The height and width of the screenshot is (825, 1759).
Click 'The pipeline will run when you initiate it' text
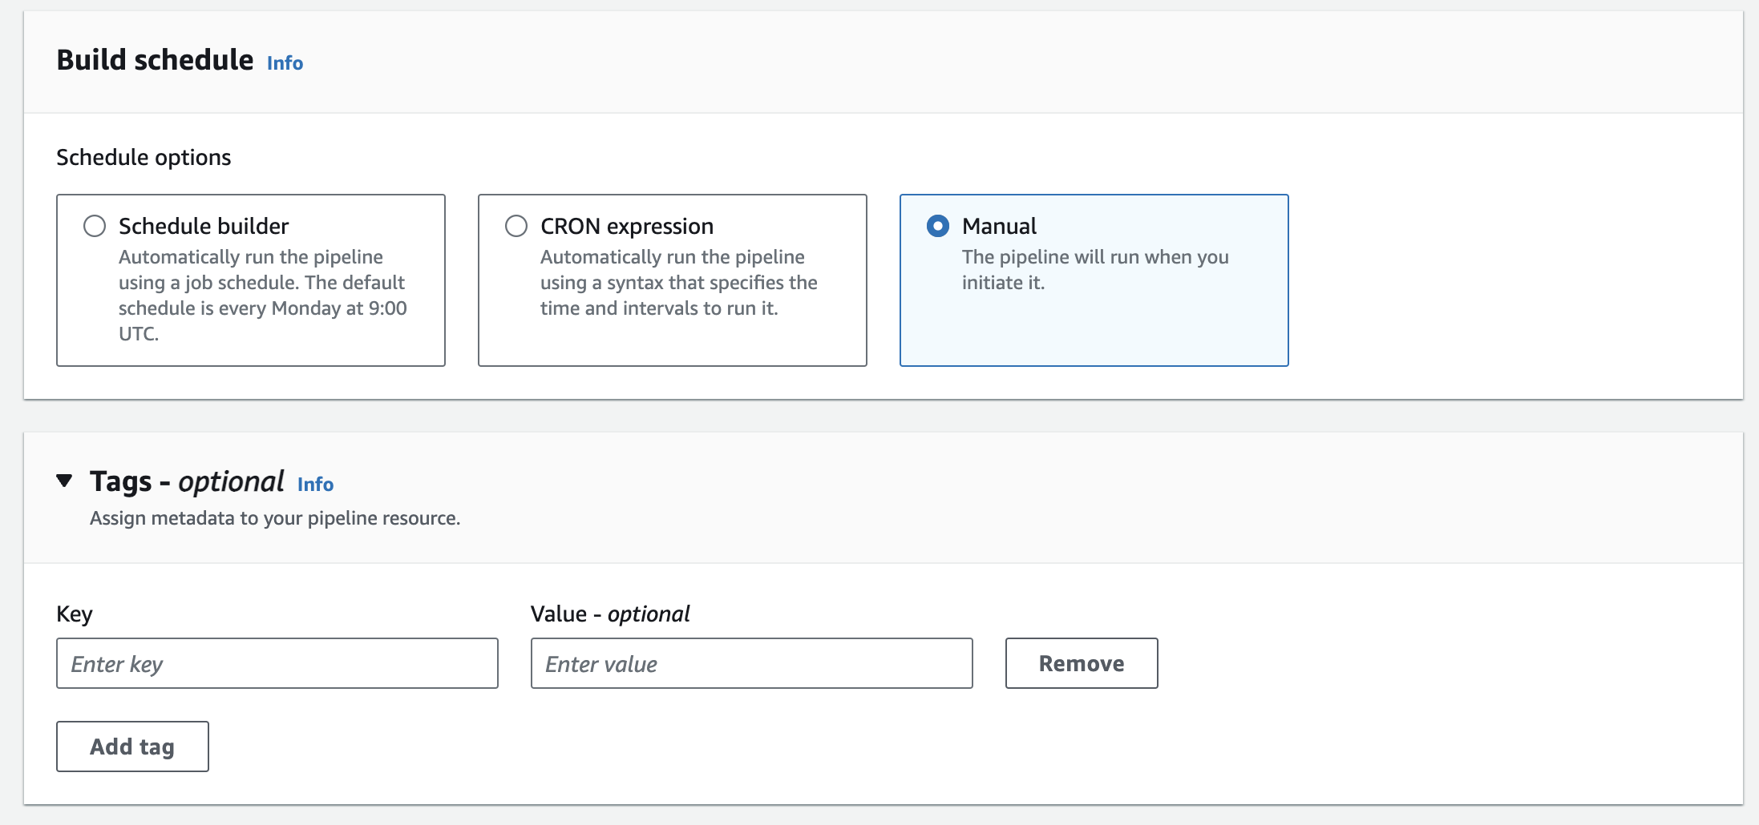coord(1094,269)
